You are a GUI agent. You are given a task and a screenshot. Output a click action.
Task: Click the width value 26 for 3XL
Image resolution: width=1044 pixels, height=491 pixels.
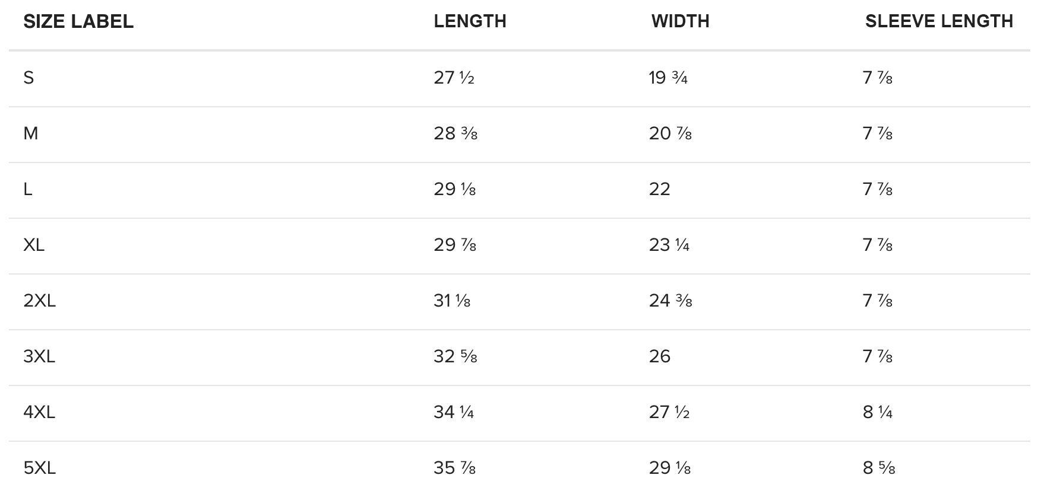click(x=660, y=356)
